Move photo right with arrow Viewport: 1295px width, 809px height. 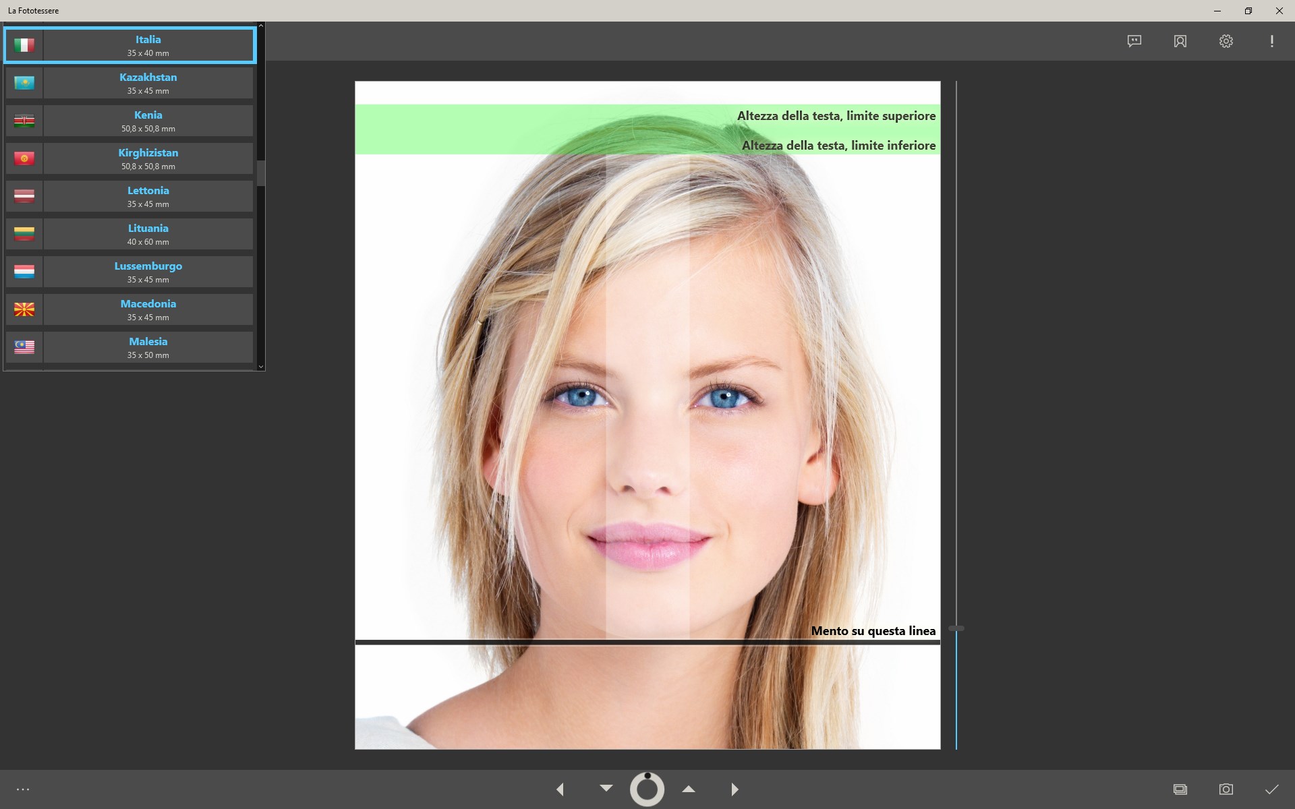(x=735, y=789)
